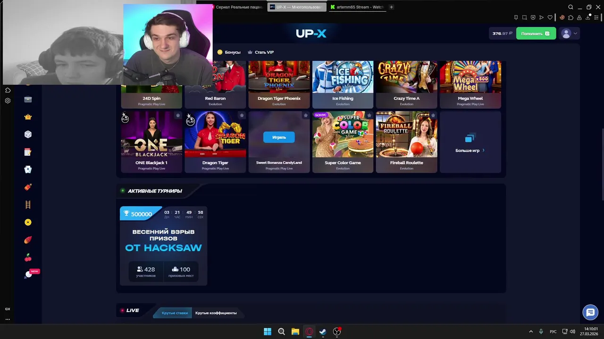
Task: Open the live support chat bubble
Action: (x=590, y=312)
